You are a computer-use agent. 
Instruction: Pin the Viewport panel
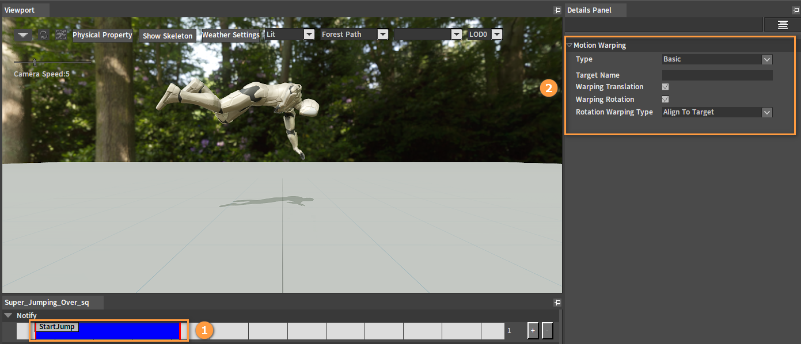click(557, 10)
